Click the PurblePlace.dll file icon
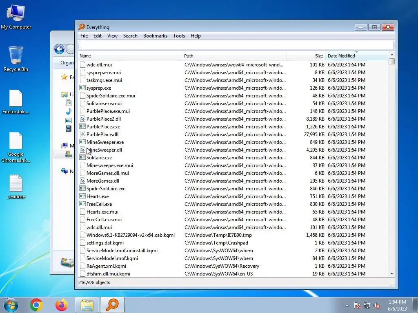418x313 pixels. point(82,134)
